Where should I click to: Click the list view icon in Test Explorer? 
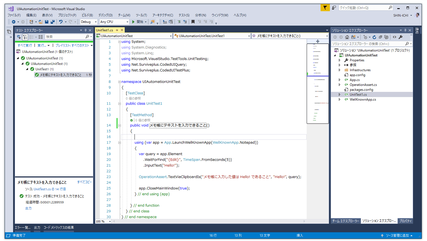[x=41, y=37]
